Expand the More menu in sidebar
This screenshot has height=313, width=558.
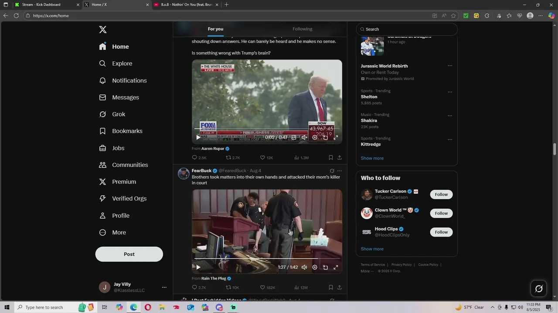tap(113, 233)
